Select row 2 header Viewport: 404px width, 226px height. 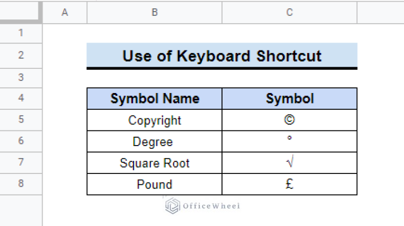[x=21, y=56]
